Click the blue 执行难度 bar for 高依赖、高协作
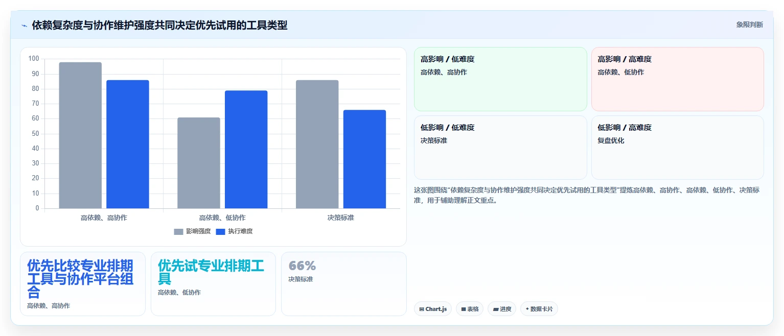The height and width of the screenshot is (336, 784). [128, 144]
